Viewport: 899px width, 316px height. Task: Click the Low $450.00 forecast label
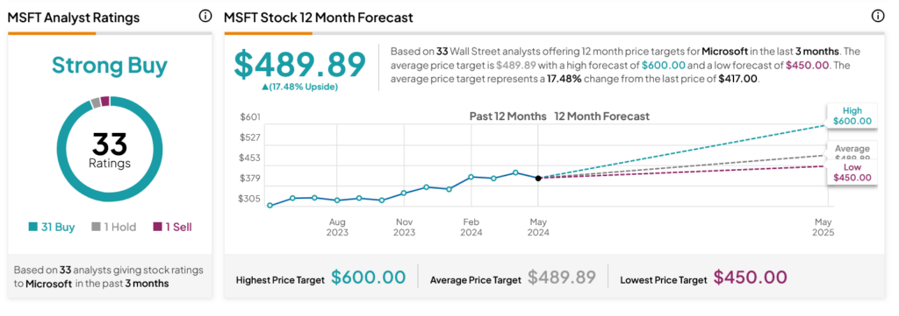(852, 172)
